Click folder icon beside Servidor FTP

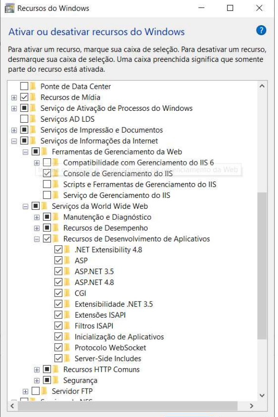click(44, 391)
